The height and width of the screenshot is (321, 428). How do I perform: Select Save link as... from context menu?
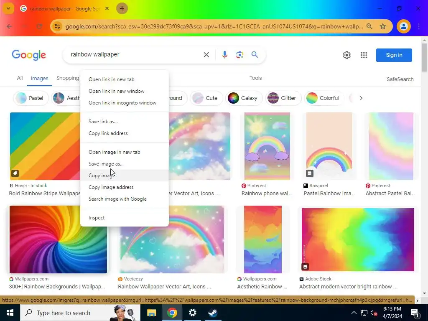coord(125,122)
